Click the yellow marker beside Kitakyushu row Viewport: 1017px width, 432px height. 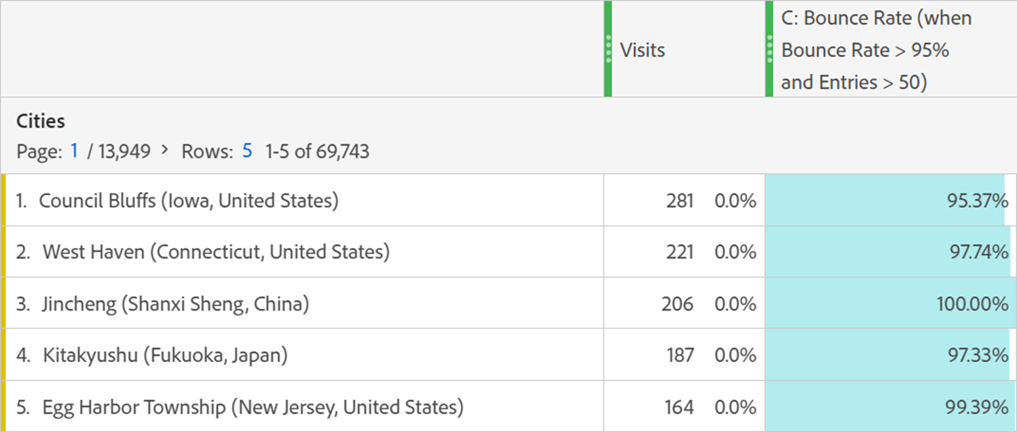(3, 354)
